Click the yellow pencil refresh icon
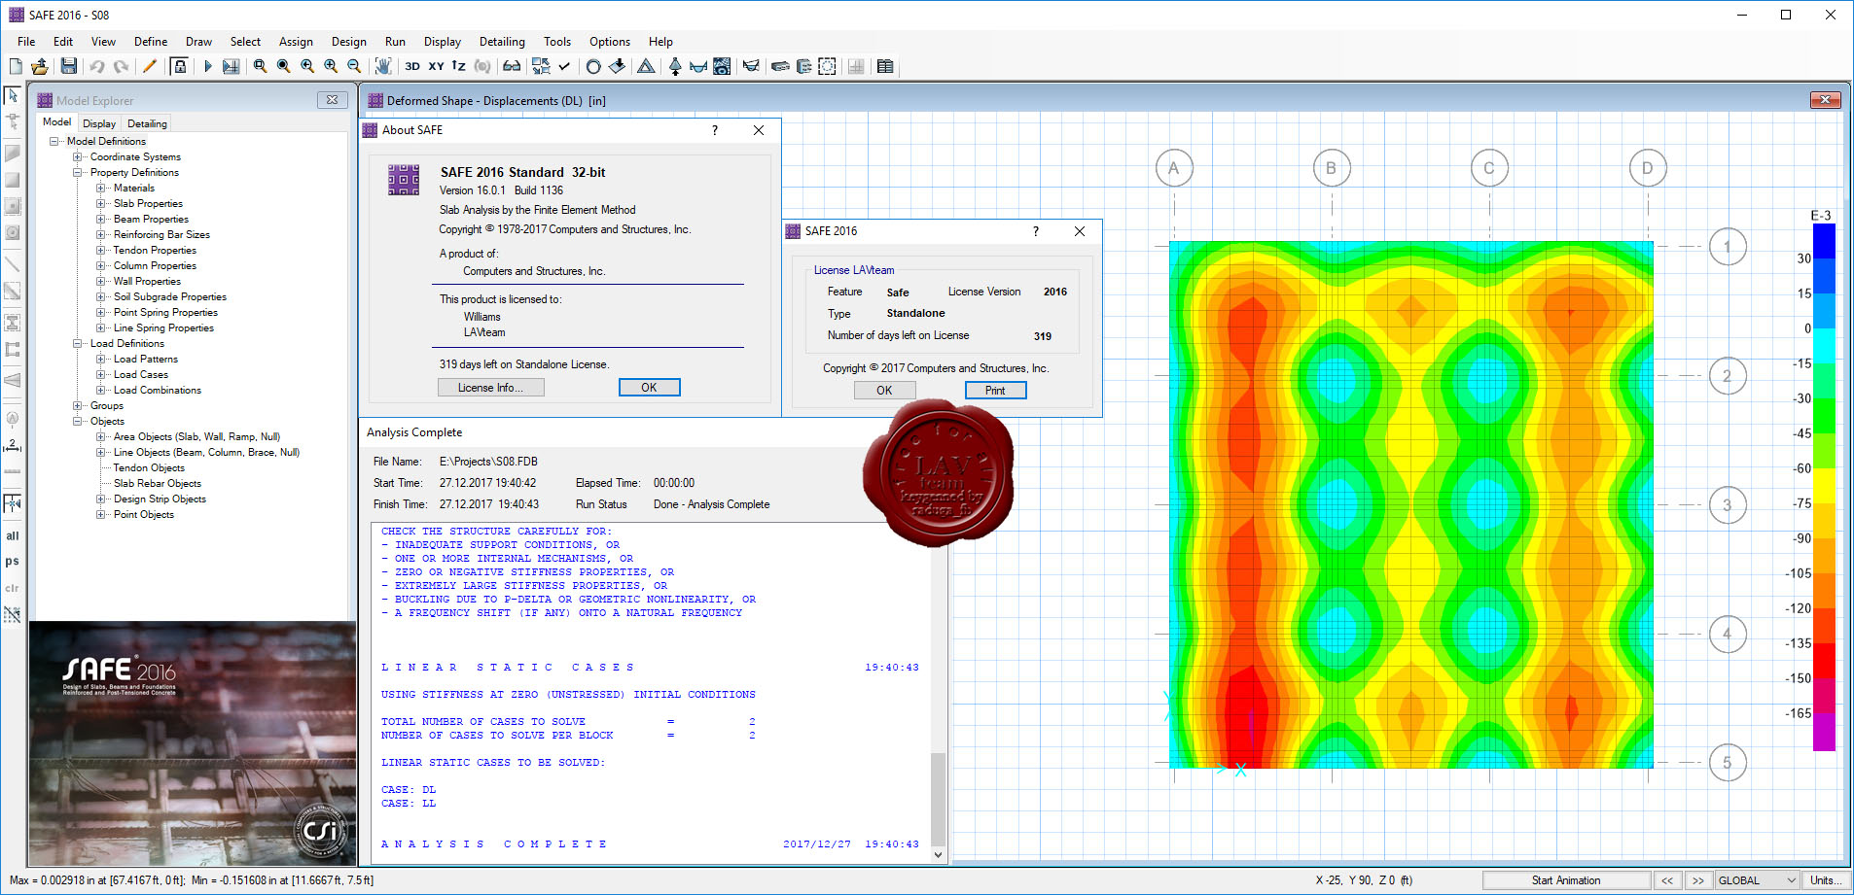 (x=149, y=66)
